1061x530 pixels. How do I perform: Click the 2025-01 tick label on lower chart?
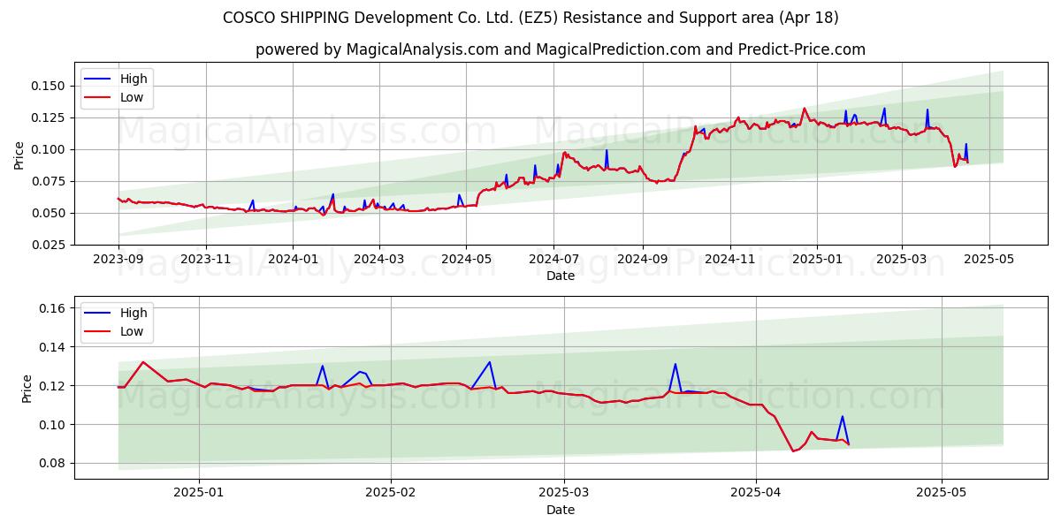(x=199, y=494)
